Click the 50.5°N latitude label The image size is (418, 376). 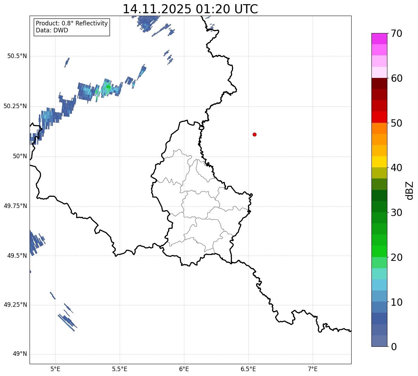click(x=17, y=56)
